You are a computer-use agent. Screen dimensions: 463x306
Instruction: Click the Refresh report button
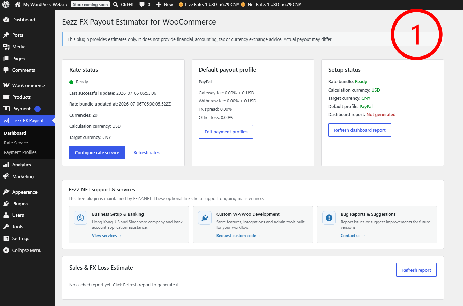pos(416,270)
